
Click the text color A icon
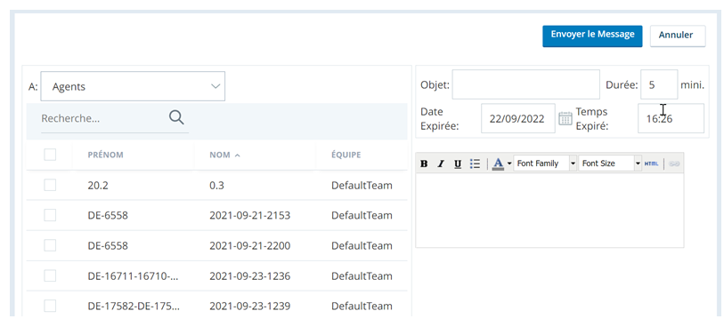(498, 163)
